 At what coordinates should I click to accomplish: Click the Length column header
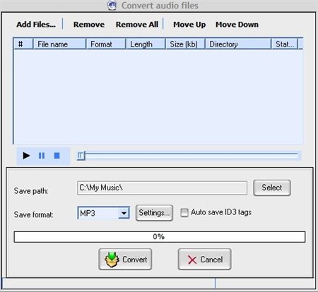[x=146, y=44]
